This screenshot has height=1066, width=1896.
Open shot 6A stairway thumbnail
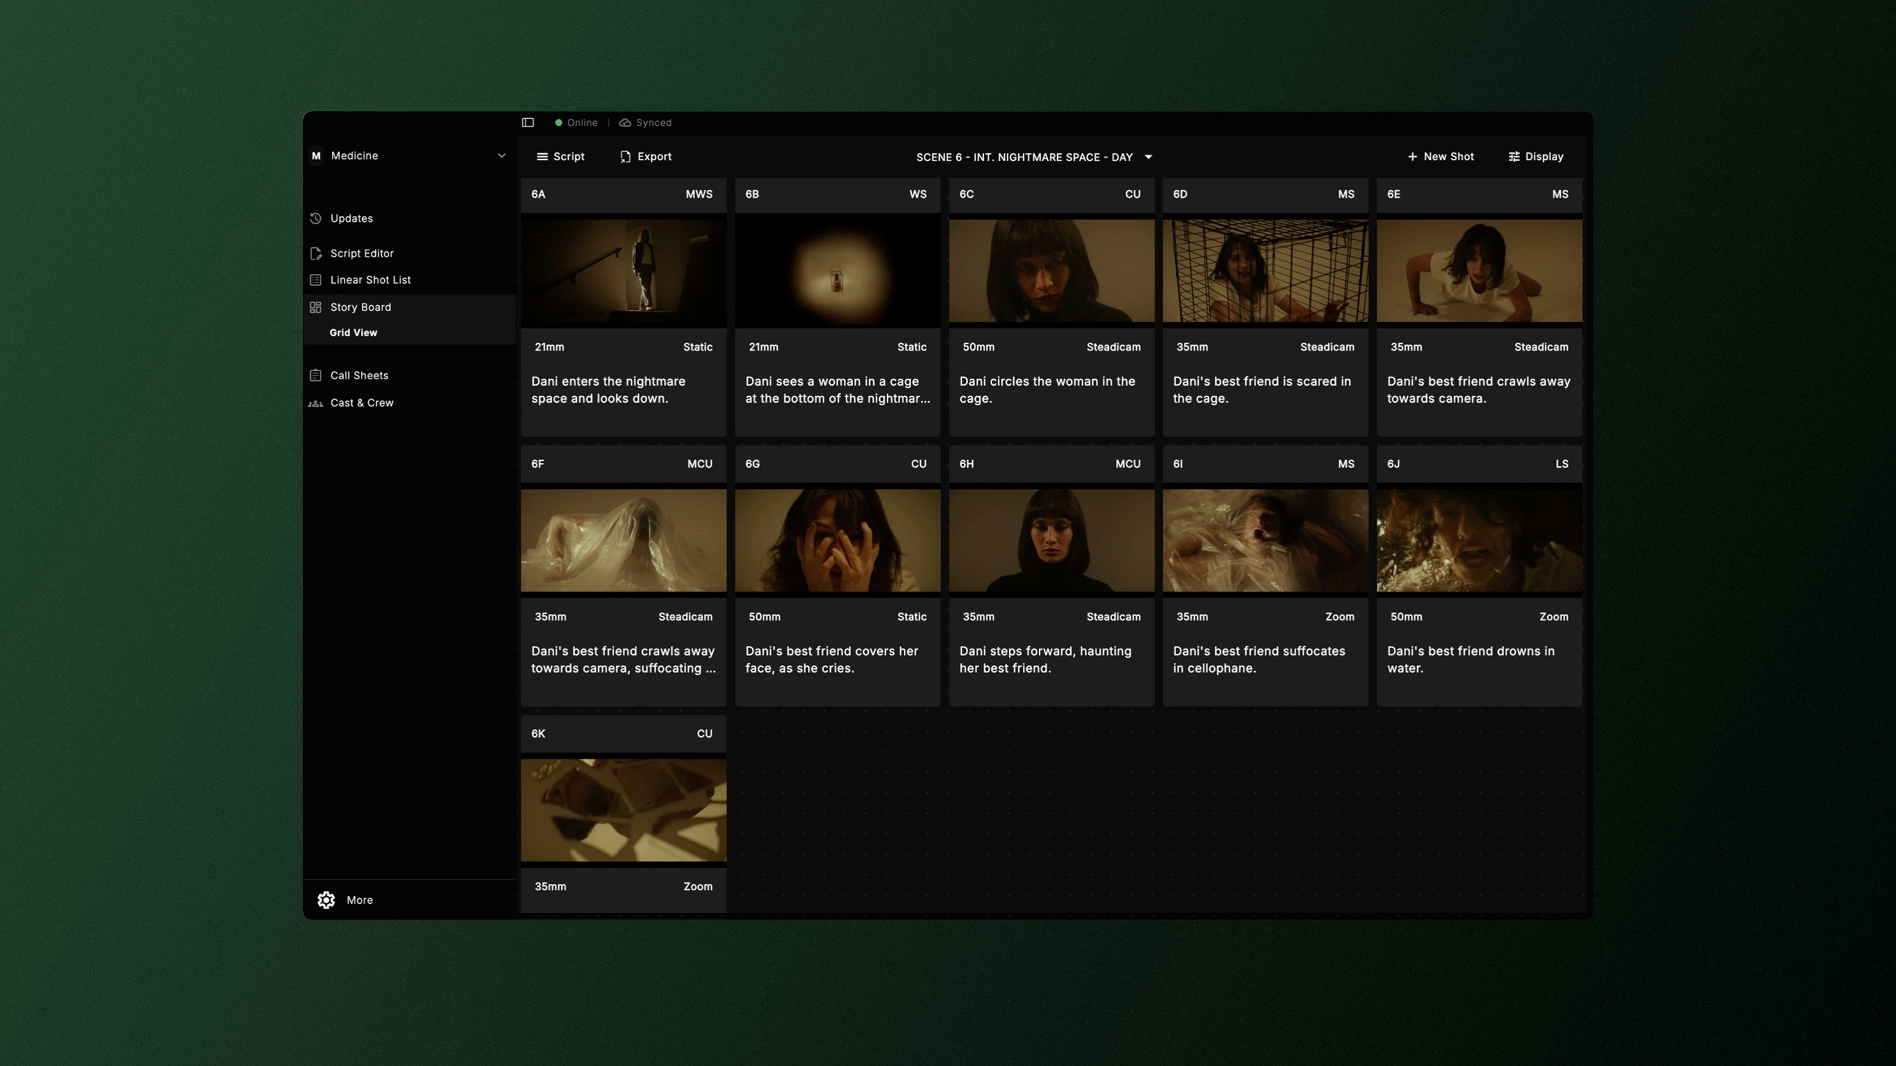pyautogui.click(x=624, y=271)
